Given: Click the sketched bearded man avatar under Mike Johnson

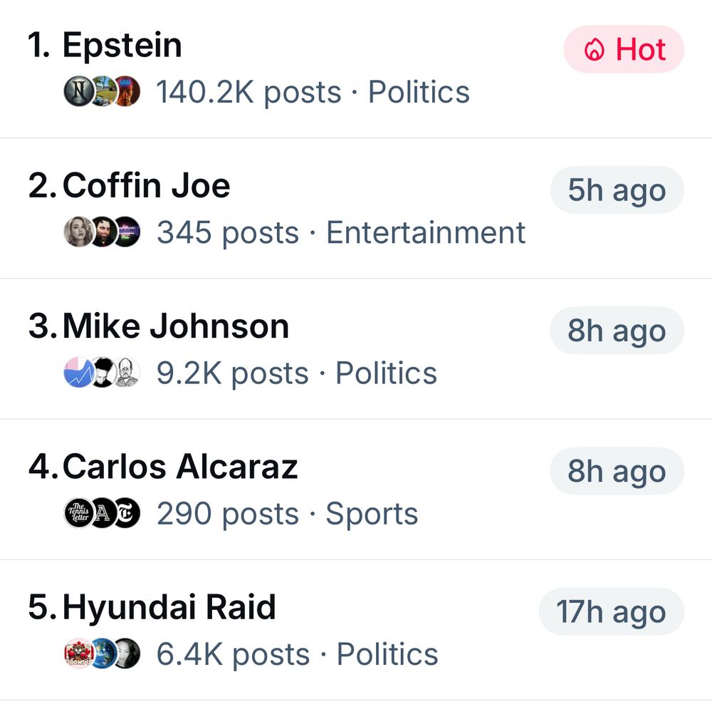Looking at the screenshot, I should click(127, 373).
